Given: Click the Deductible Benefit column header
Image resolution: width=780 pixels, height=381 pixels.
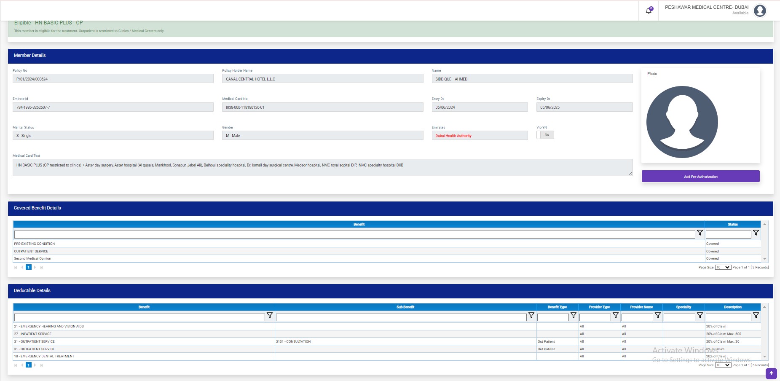Looking at the screenshot, I should 144,307.
